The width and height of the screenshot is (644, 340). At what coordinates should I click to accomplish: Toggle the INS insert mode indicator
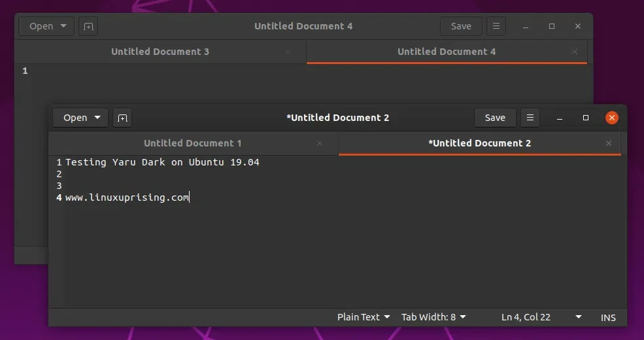point(608,317)
